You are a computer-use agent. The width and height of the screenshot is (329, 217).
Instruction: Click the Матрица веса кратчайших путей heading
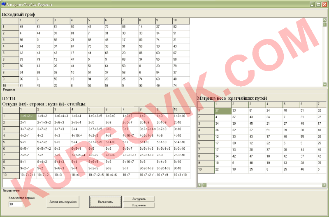(x=232, y=98)
